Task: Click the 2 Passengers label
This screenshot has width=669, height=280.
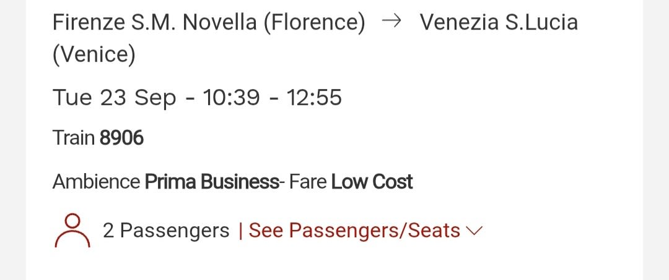Action: (x=166, y=231)
